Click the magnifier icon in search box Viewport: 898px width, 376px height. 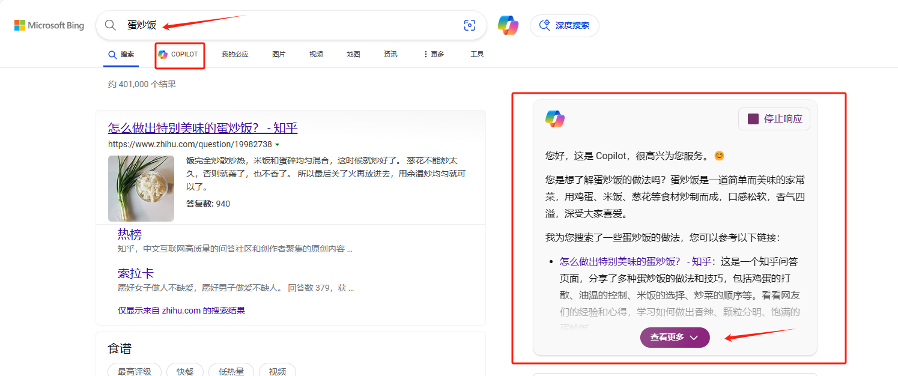pos(111,25)
